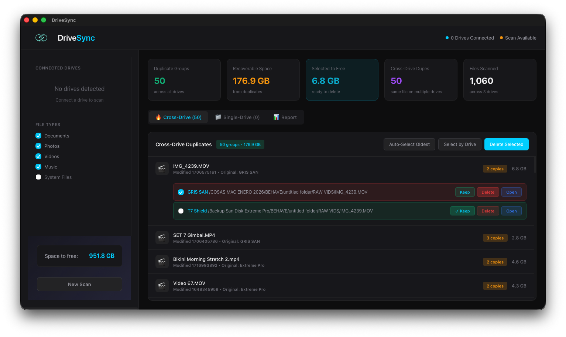This screenshot has height=337, width=566.
Task: Click the folder icon on Single-Drive tab
Action: click(x=218, y=117)
